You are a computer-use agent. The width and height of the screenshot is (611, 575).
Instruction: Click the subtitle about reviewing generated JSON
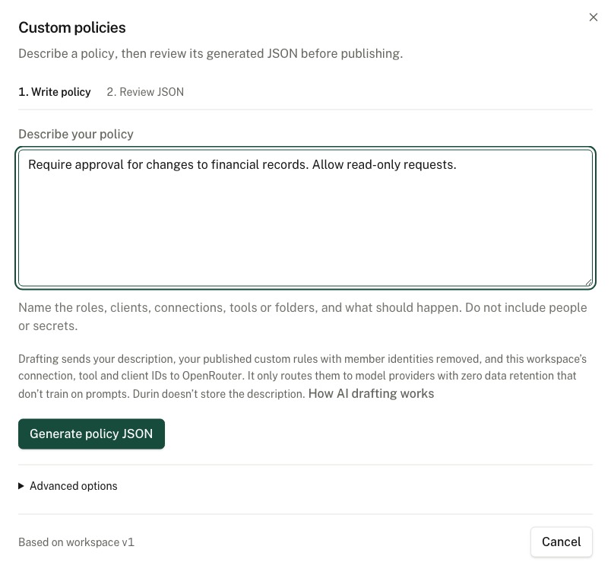tap(211, 53)
